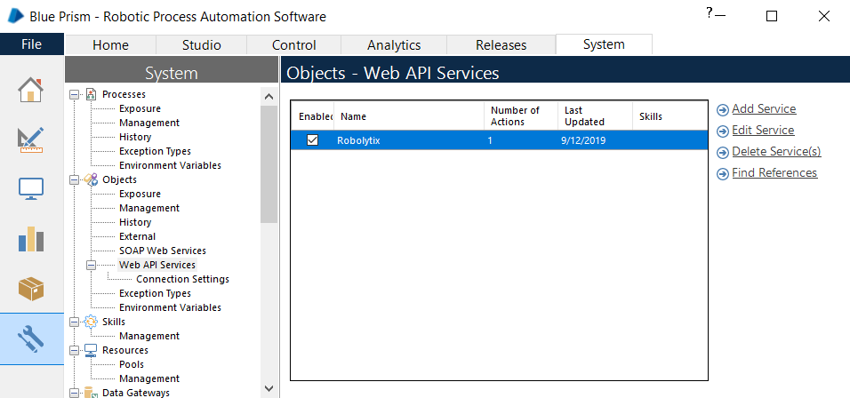
Task: Open the Analytics sidebar bar chart icon
Action: point(31,238)
